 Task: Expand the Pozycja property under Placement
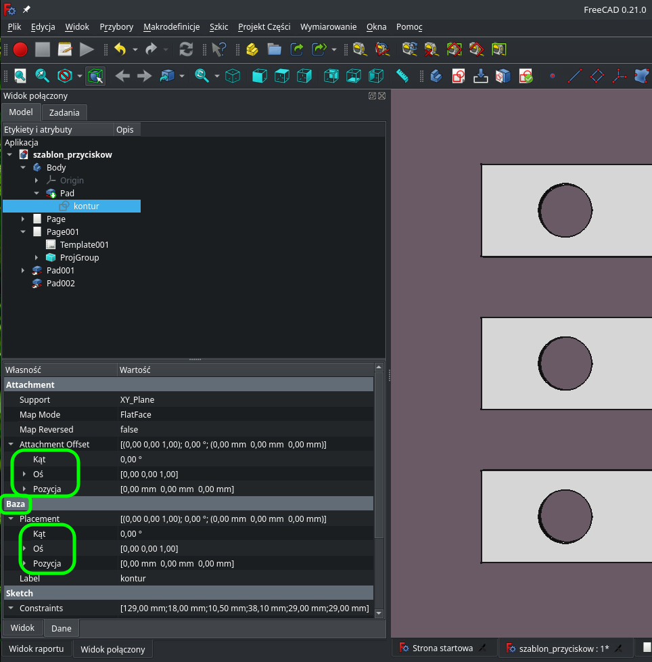pos(24,563)
